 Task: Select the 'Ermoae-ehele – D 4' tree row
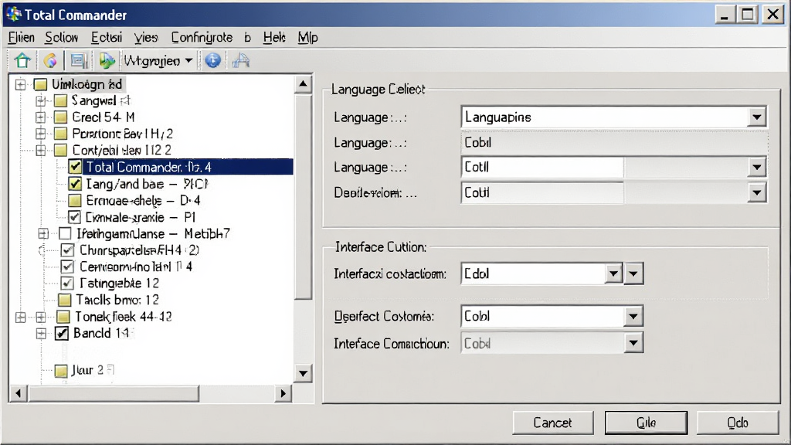(143, 201)
